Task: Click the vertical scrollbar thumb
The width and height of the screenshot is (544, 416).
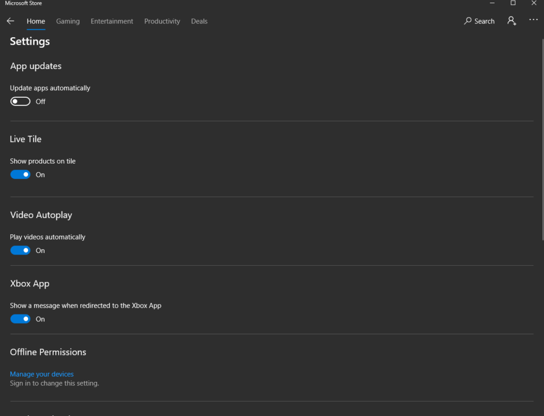Action: tap(542, 139)
